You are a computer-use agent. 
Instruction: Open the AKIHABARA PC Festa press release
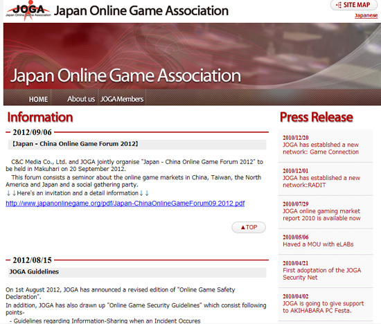coord(324,307)
